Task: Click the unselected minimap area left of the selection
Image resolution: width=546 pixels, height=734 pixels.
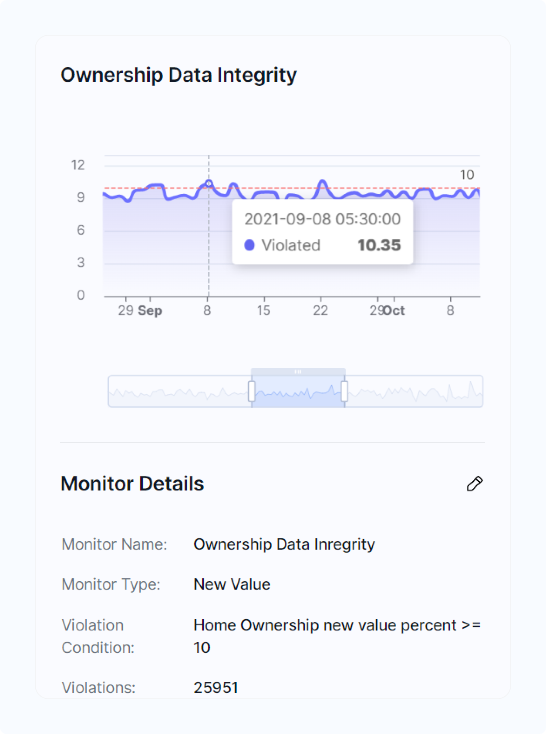Action: click(x=179, y=391)
